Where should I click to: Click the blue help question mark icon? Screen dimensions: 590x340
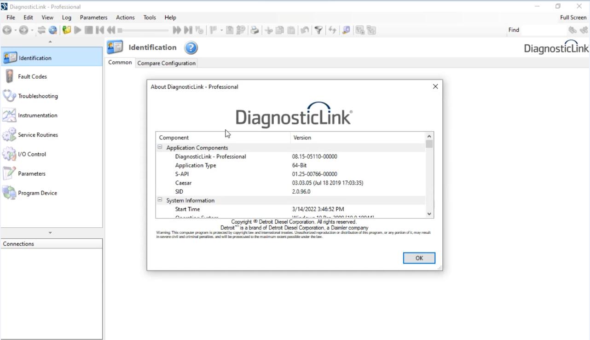pos(191,47)
